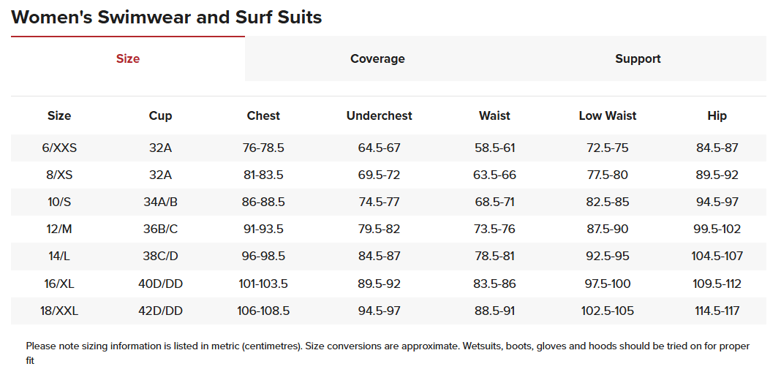781x380 pixels.
Task: Click the 42D/DD cup value
Action: [160, 311]
